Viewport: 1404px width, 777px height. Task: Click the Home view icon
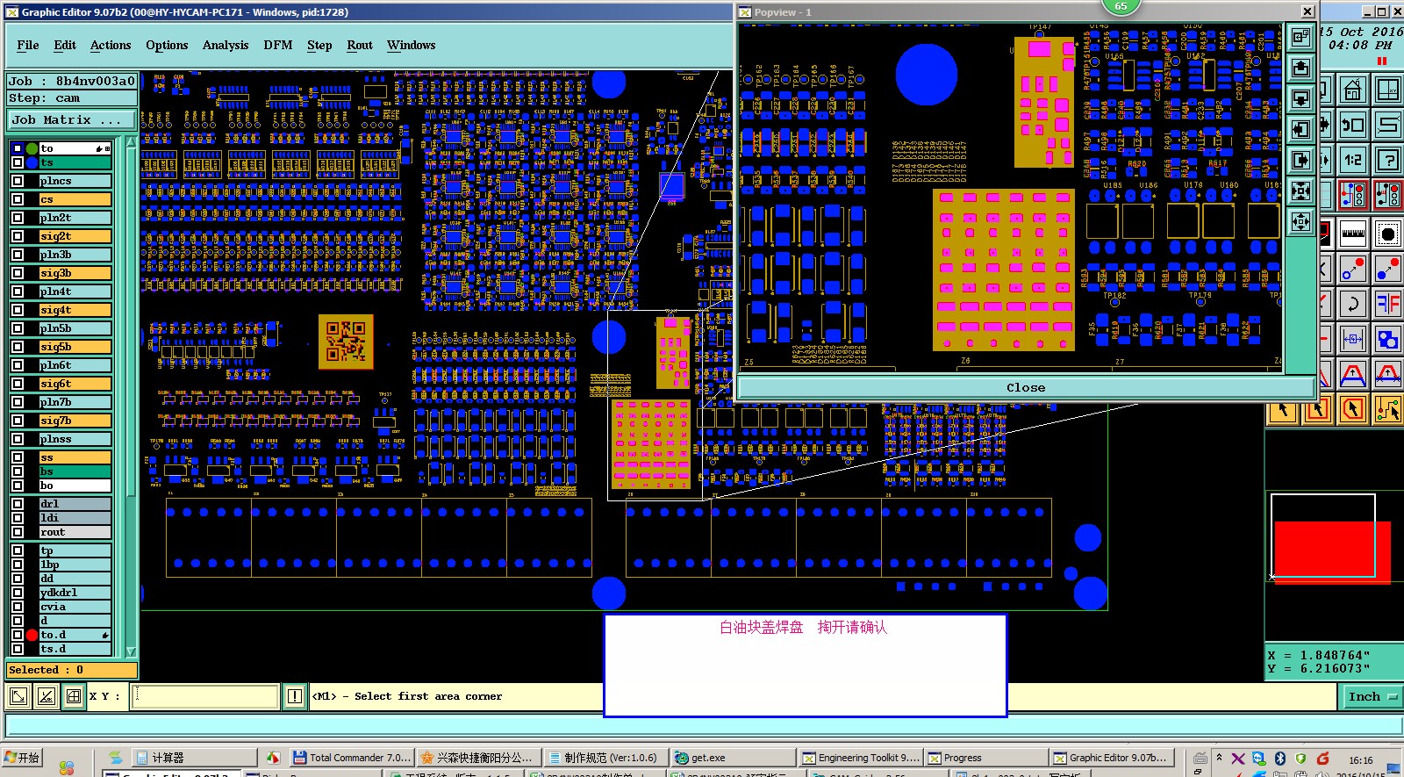1352,90
